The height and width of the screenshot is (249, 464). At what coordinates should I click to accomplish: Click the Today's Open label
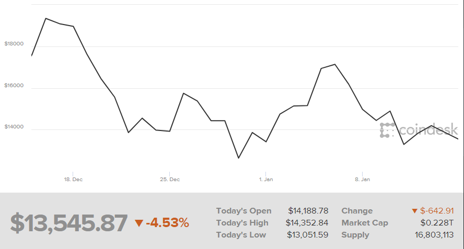coord(243,211)
